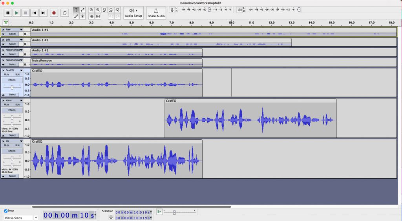The image size is (402, 221).
Task: Click the Stop button
Action: click(26, 13)
